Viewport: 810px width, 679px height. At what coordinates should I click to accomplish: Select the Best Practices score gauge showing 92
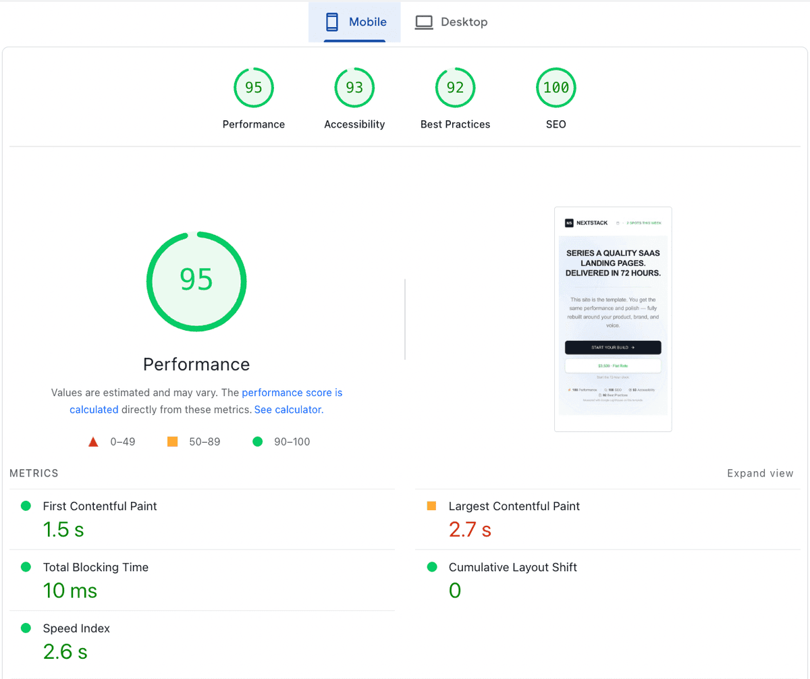[x=455, y=87]
